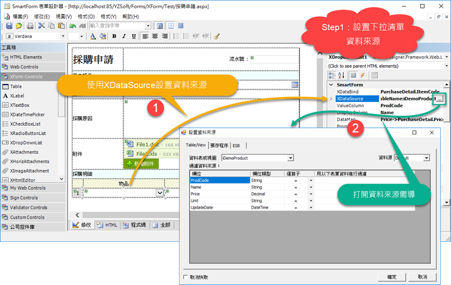This screenshot has width=451, height=285.
Task: Click the Save icon in the toolbar
Action: (8, 26)
